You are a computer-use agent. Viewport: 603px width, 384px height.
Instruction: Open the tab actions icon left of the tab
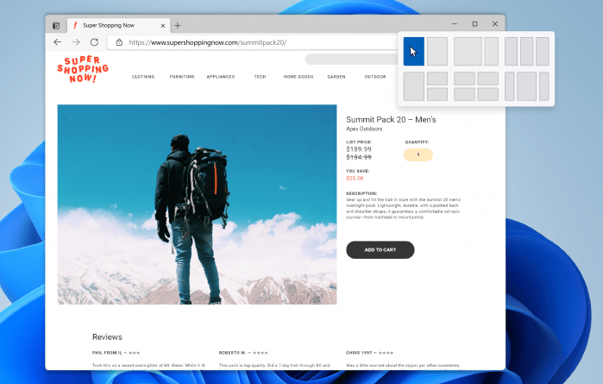(x=56, y=26)
